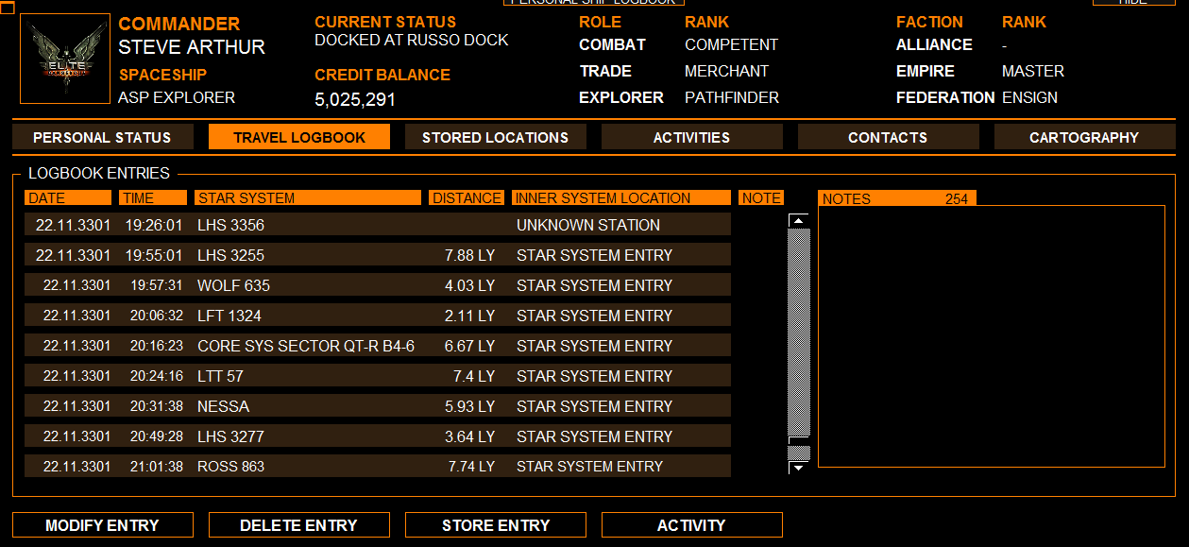Click the ENSIGN federation rank
Screen dimensions: 1189x547
[1030, 97]
